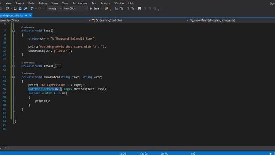The height and width of the screenshot is (155, 275).
Task: Open the Help menu
Action: pos(131,3)
